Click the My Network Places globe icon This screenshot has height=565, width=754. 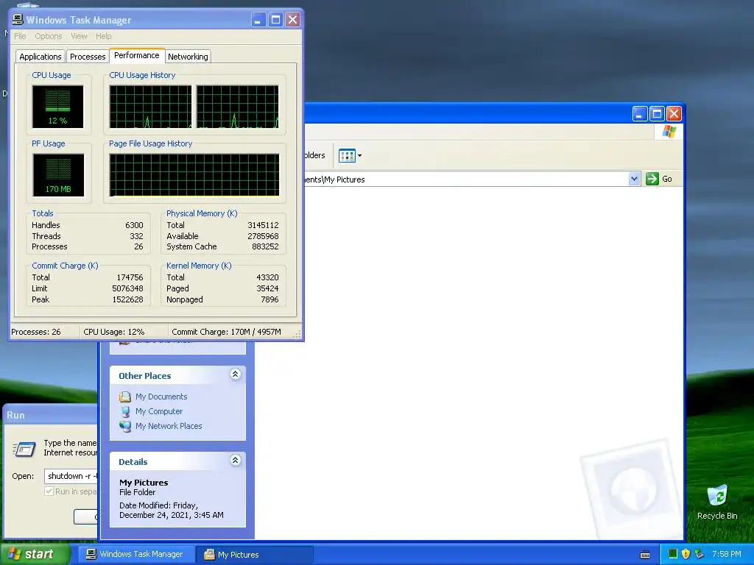pyautogui.click(x=125, y=426)
